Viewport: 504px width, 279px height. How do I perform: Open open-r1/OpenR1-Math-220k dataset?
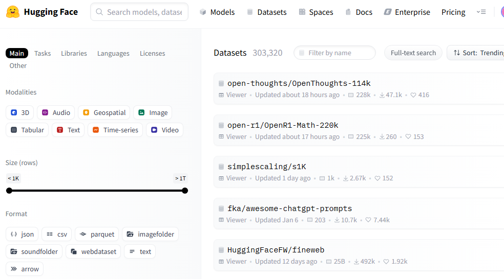(x=283, y=125)
